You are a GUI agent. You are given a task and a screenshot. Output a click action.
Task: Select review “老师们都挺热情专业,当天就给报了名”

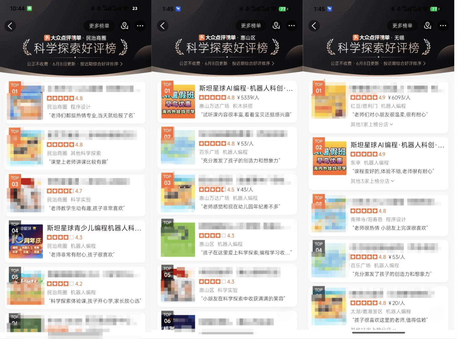(92, 116)
